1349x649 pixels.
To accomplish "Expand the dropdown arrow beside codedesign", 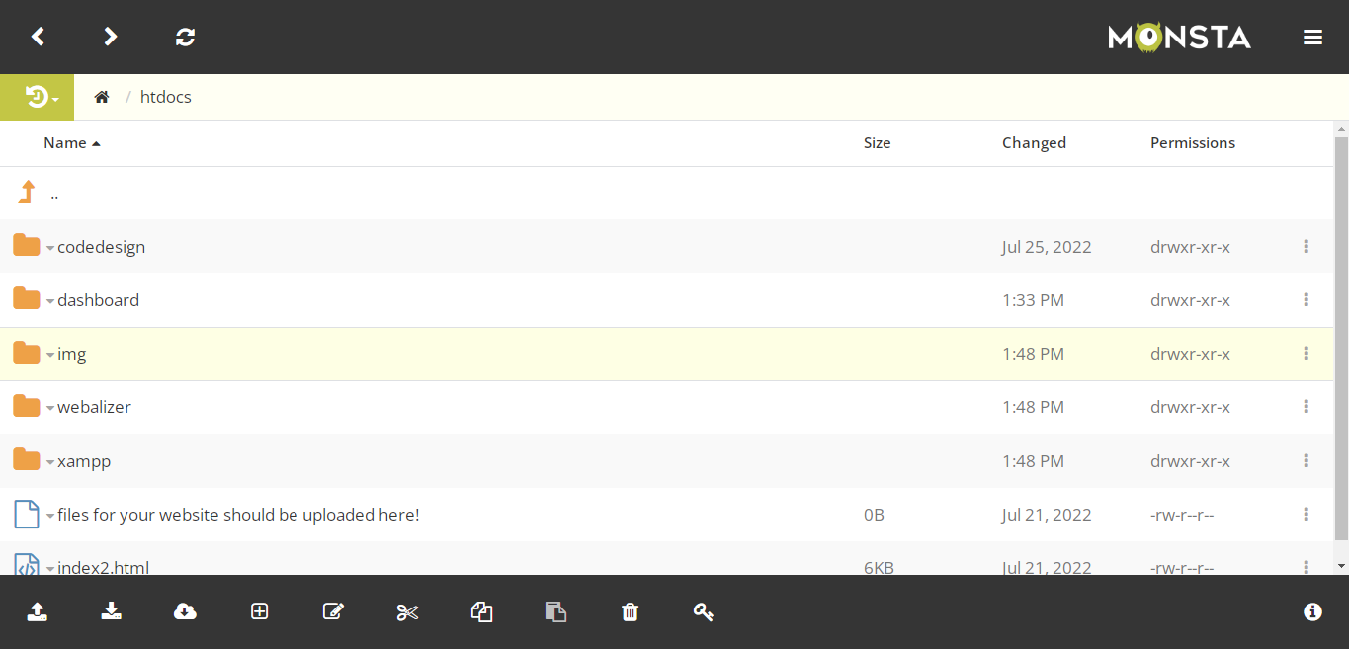I will (50, 248).
